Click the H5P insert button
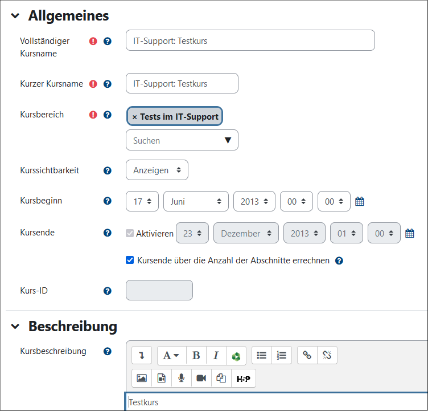The width and height of the screenshot is (428, 411). tap(244, 378)
